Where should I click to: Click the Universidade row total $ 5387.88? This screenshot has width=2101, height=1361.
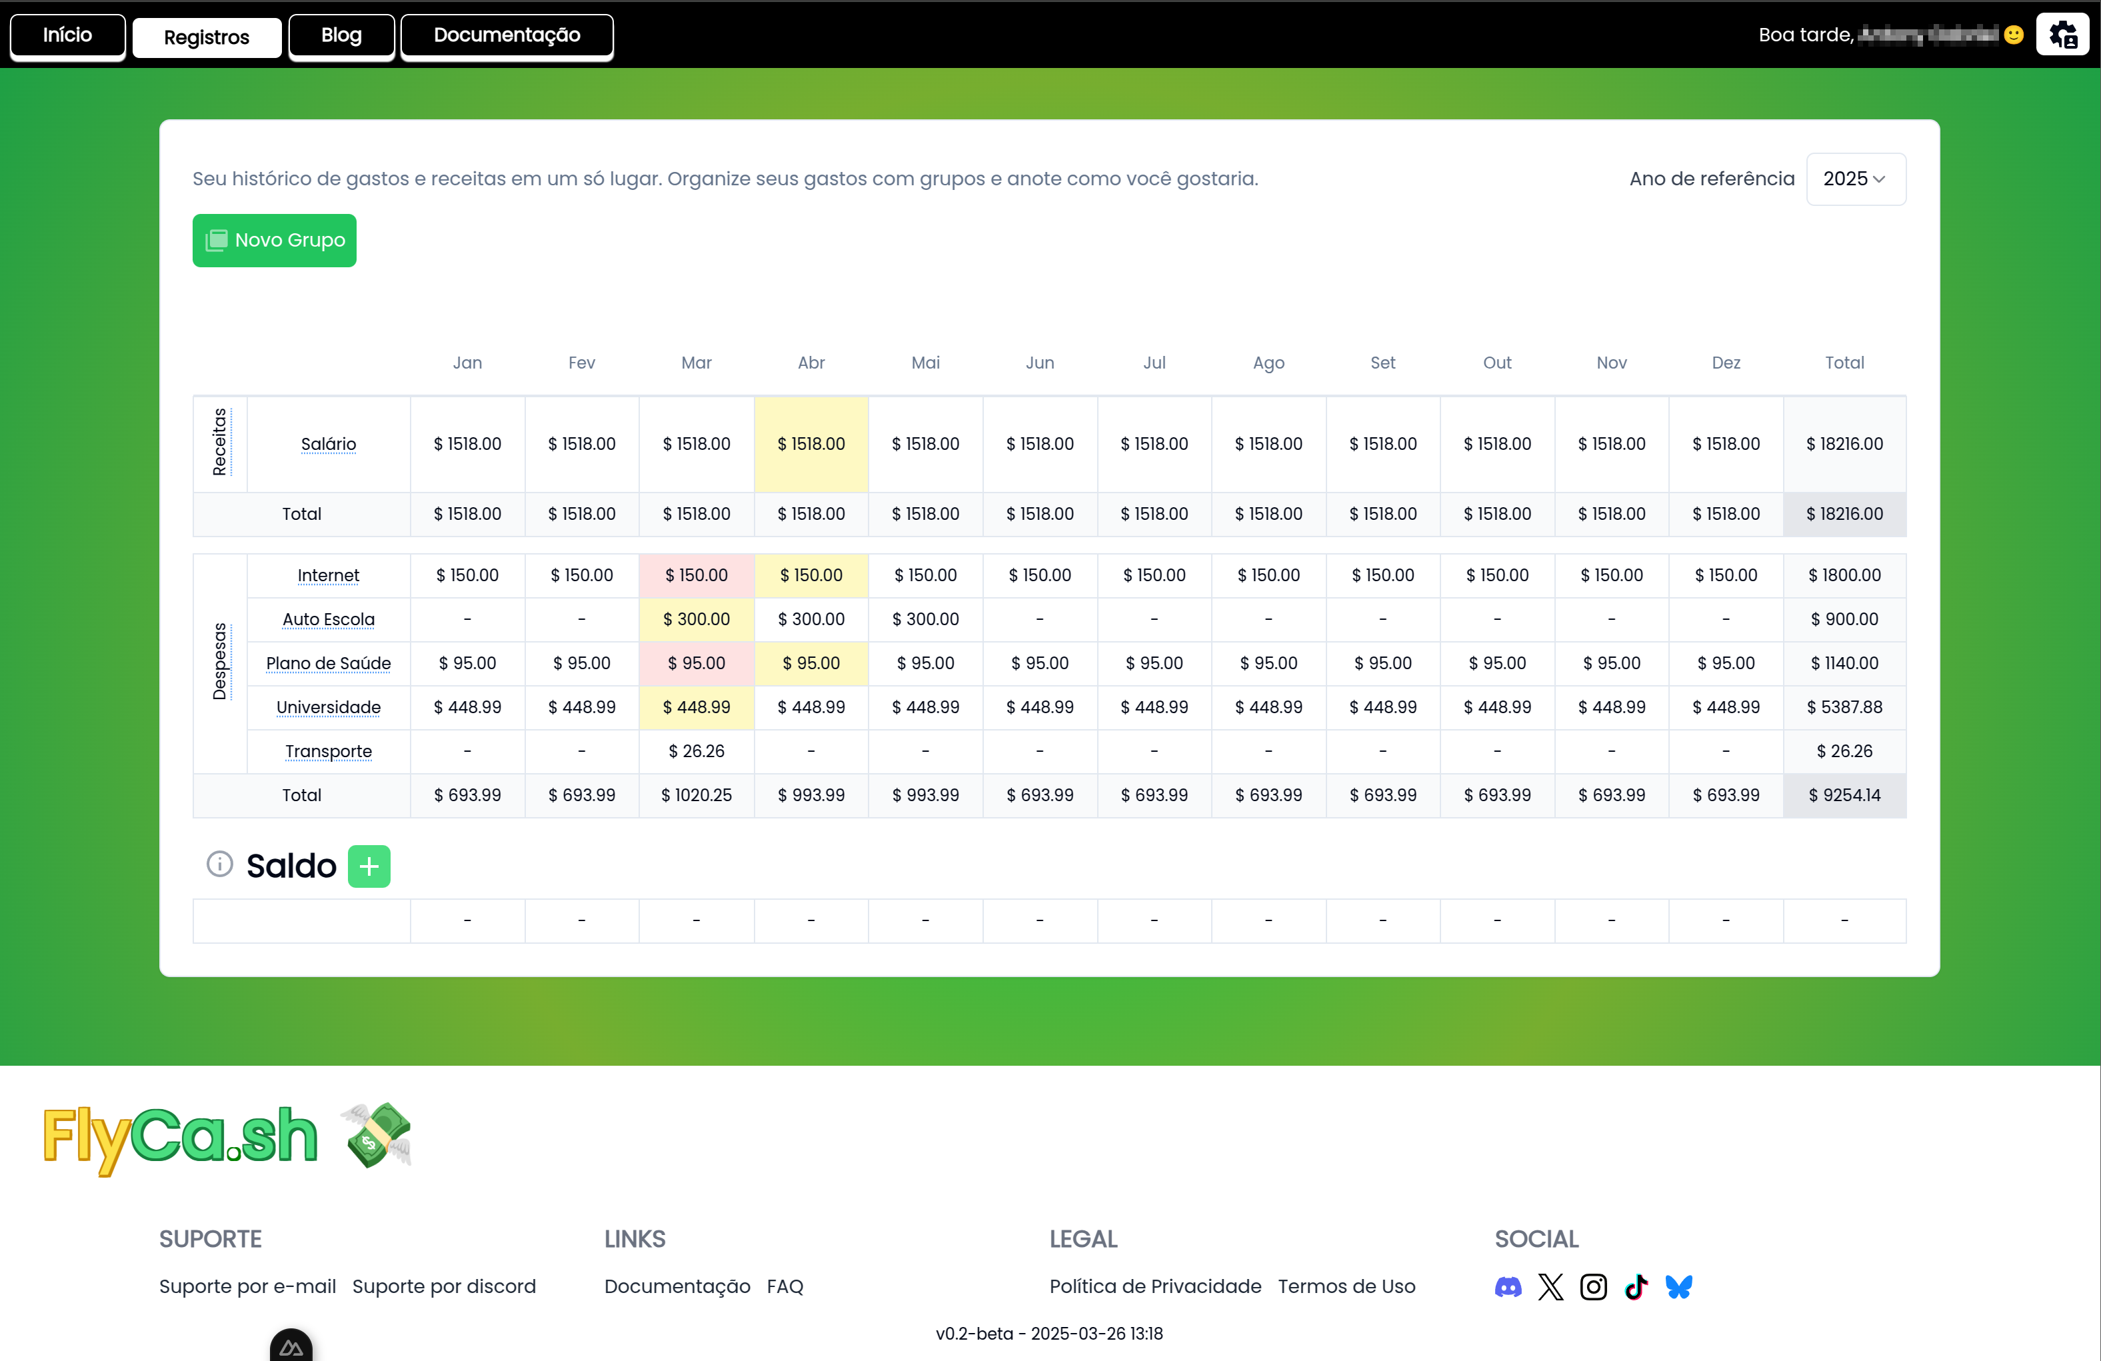coord(1844,707)
